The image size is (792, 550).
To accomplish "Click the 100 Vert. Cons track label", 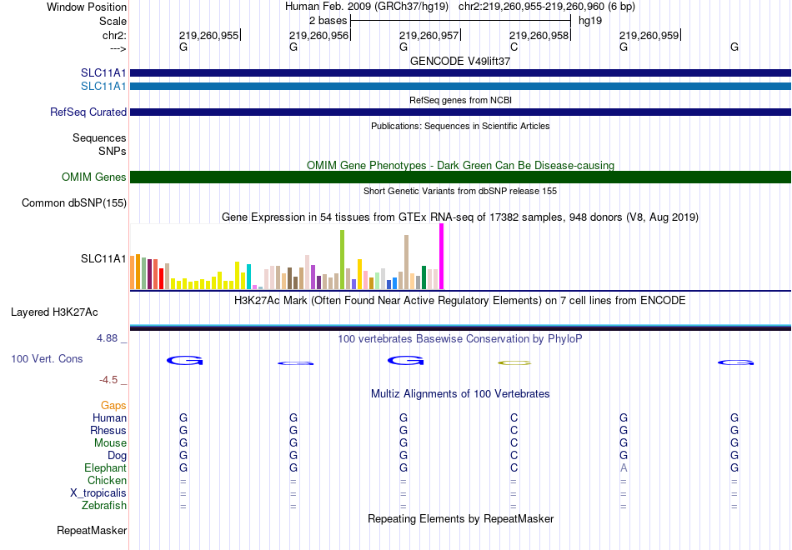I will point(47,358).
